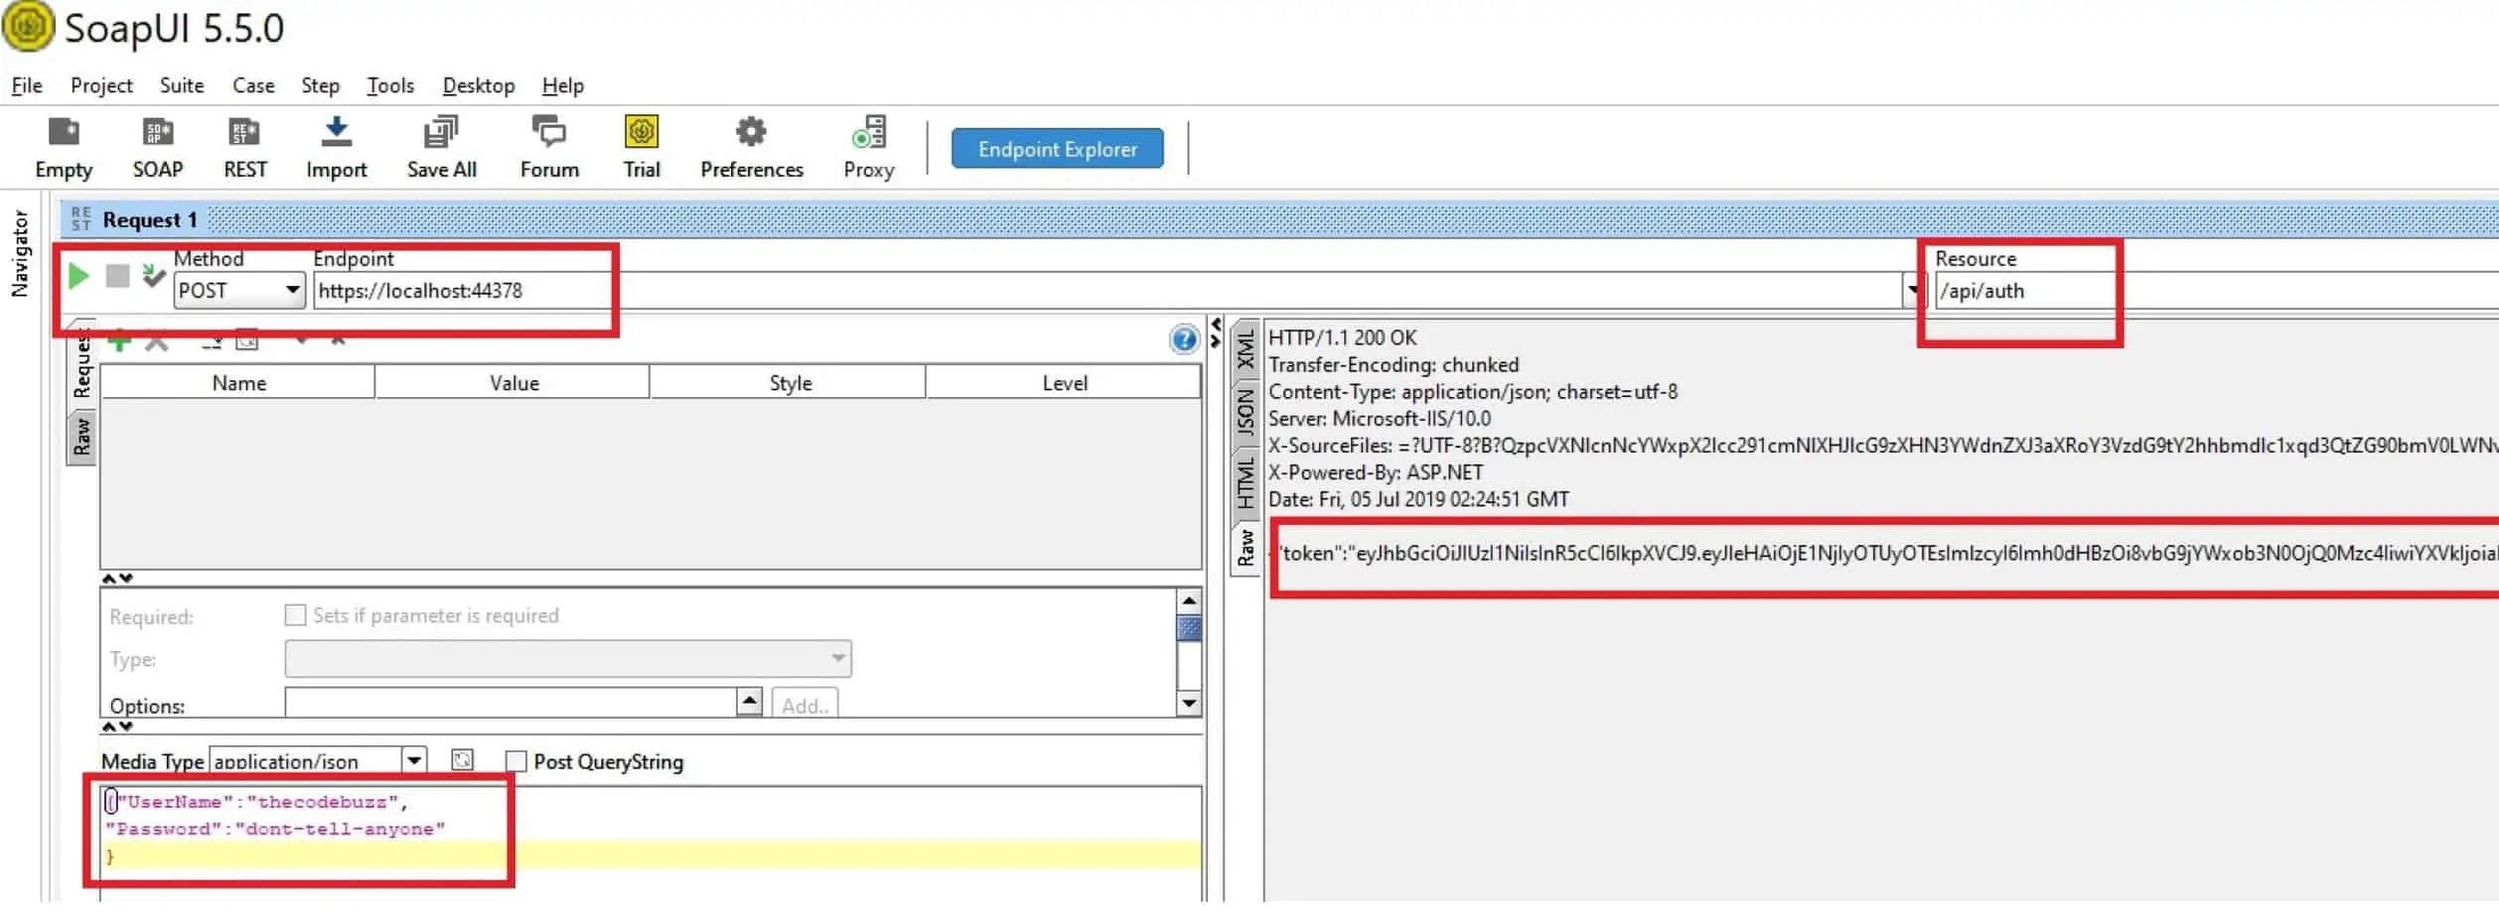Submit the request with the green play button
The width and height of the screenshot is (2499, 917).
click(x=79, y=276)
